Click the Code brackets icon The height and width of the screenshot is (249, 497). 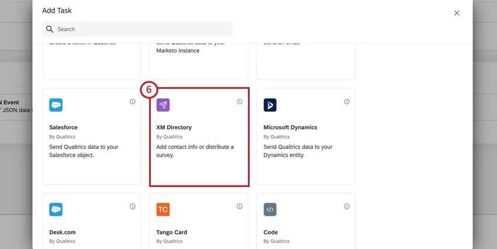point(270,210)
